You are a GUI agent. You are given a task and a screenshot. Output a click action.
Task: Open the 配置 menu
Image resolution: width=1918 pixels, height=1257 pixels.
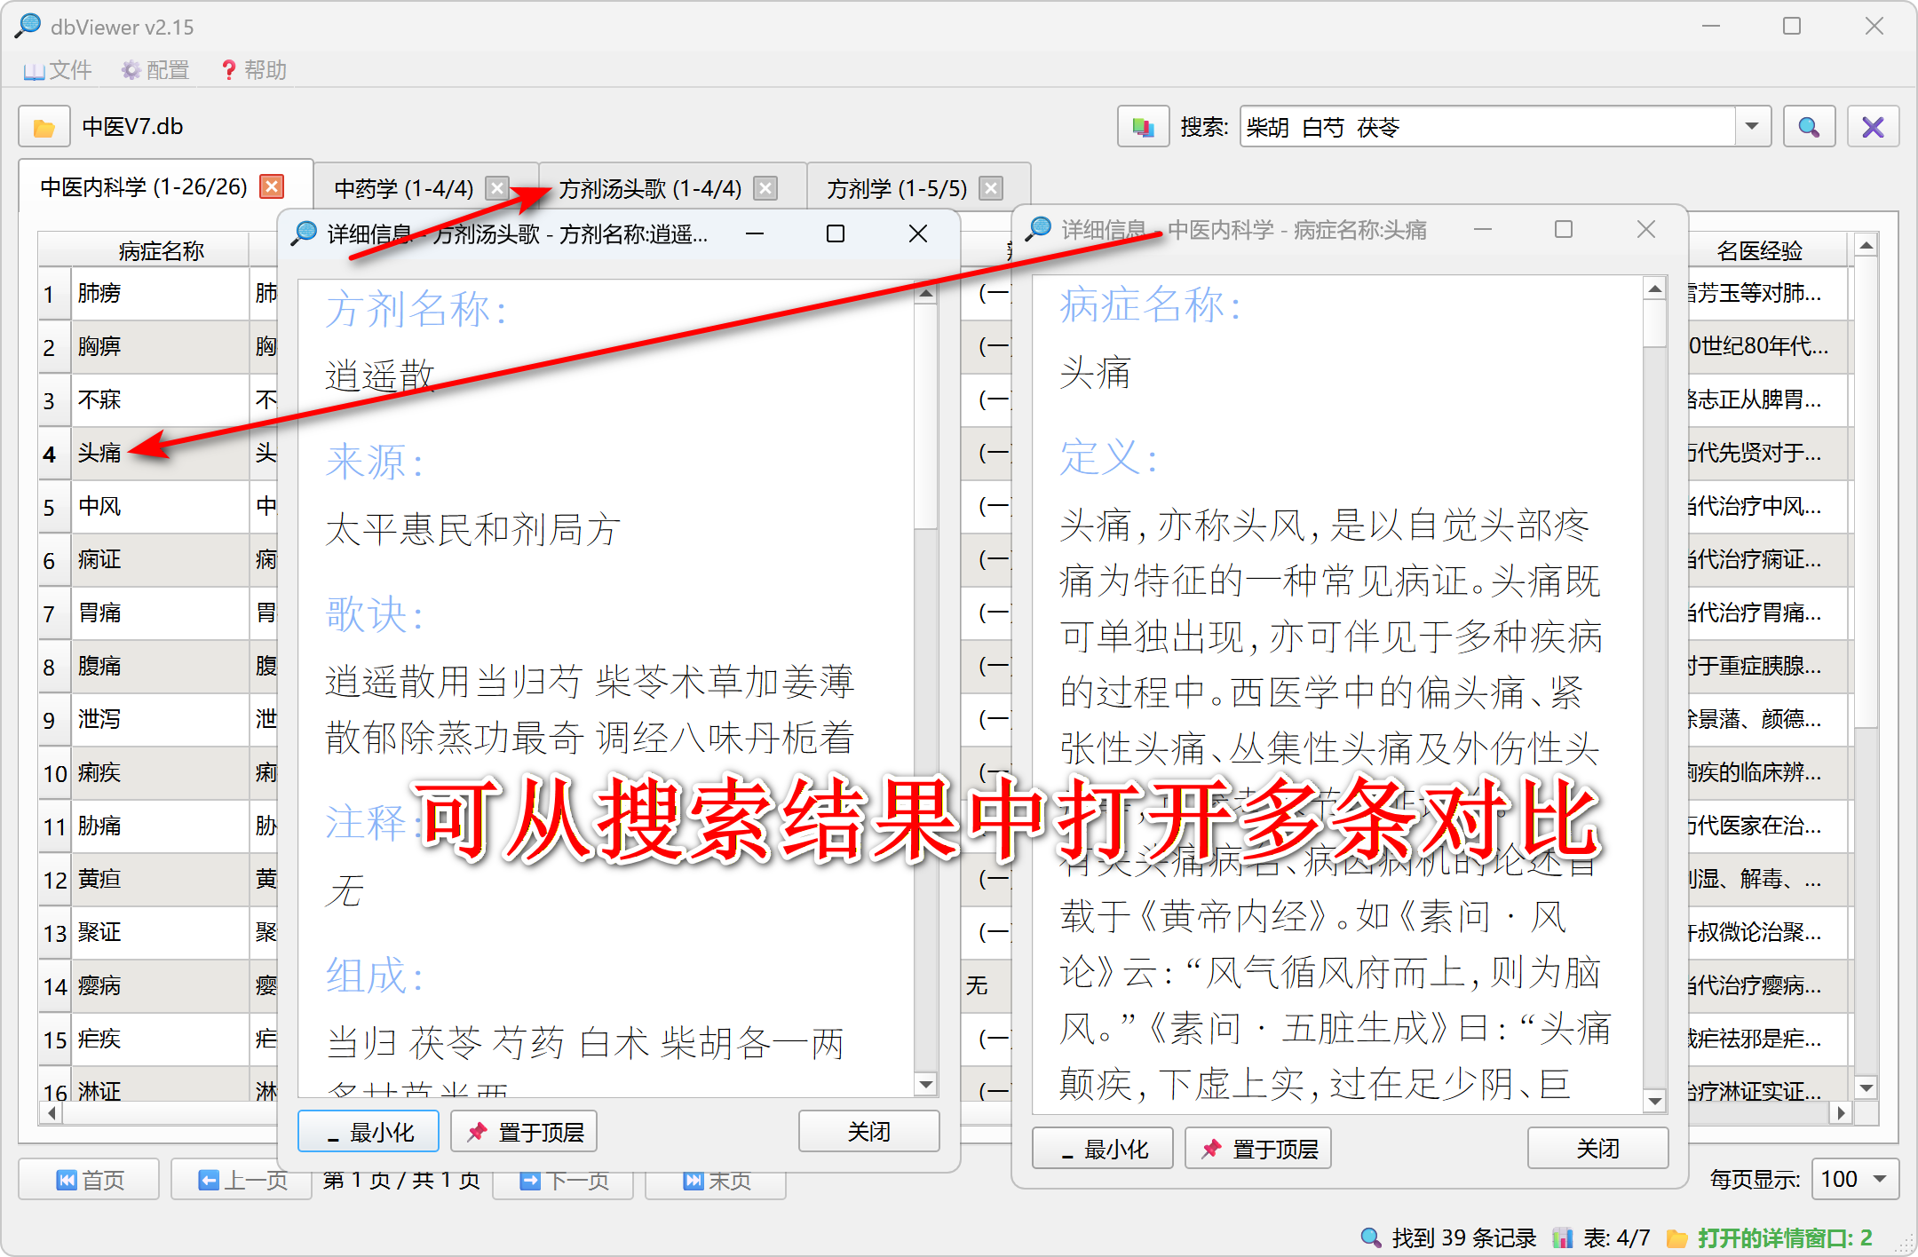155,70
